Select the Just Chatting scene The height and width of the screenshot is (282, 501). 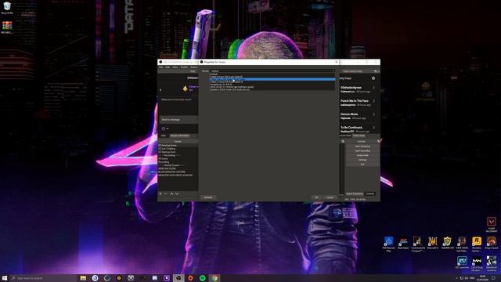tap(178, 149)
